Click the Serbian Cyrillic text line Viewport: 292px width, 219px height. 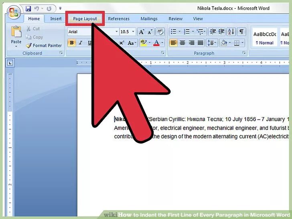coord(202,119)
